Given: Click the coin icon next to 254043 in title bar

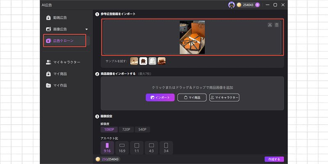Looking at the screenshot, I should pyautogui.click(x=239, y=5).
